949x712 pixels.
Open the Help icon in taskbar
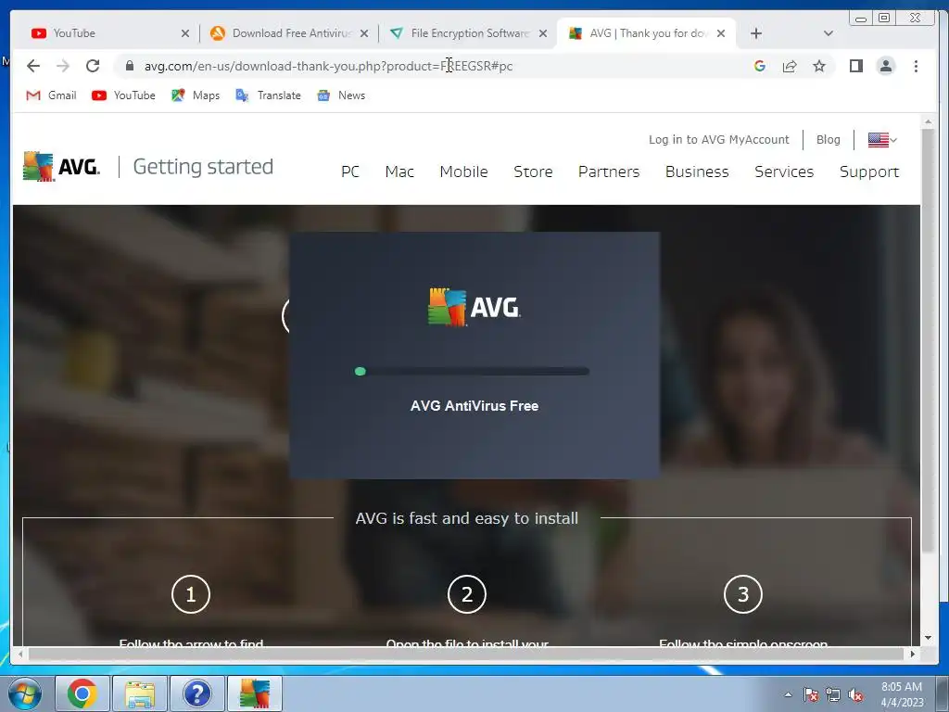point(197,693)
